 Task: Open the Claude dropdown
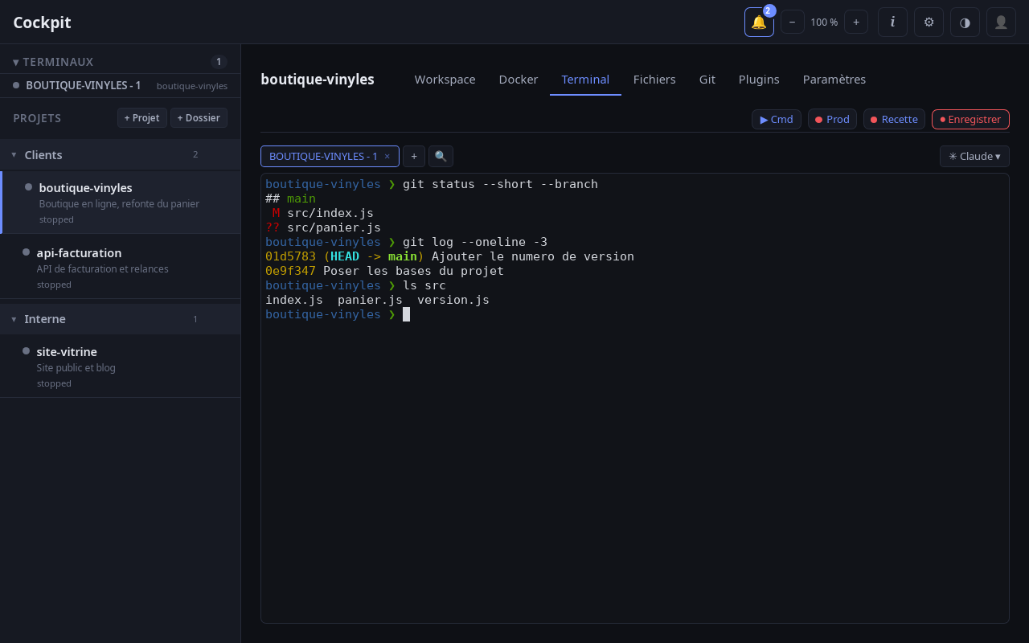pos(974,156)
